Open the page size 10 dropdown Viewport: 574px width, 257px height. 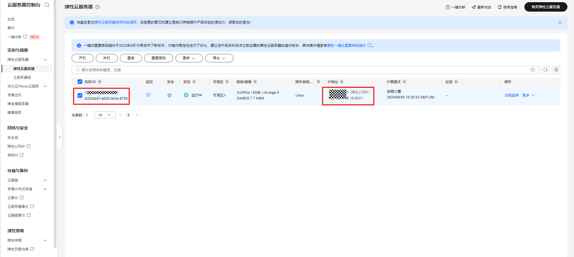[105, 115]
